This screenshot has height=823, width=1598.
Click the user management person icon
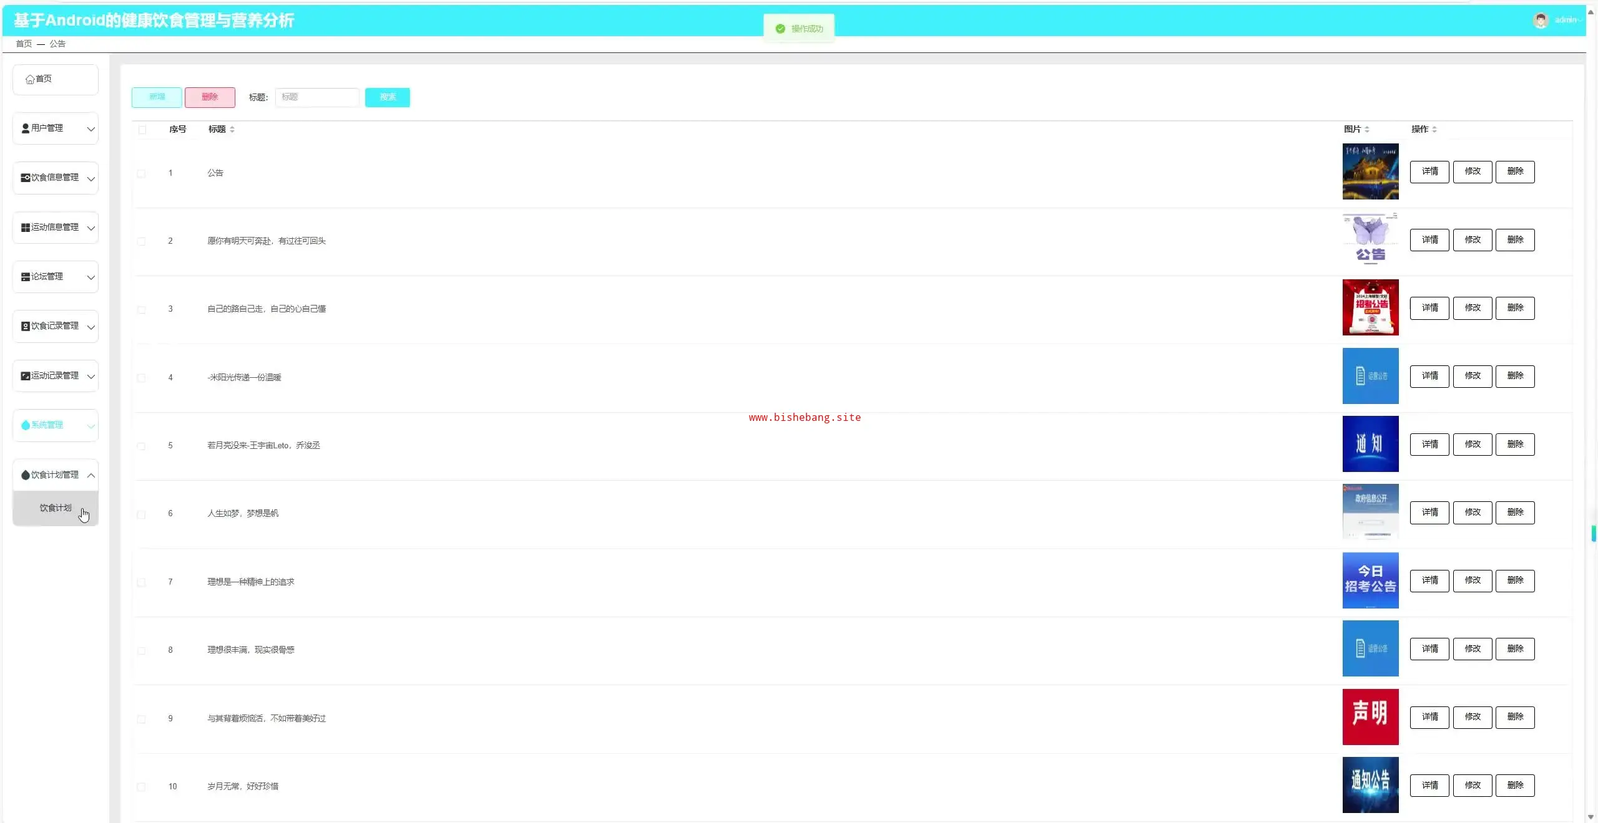click(26, 128)
